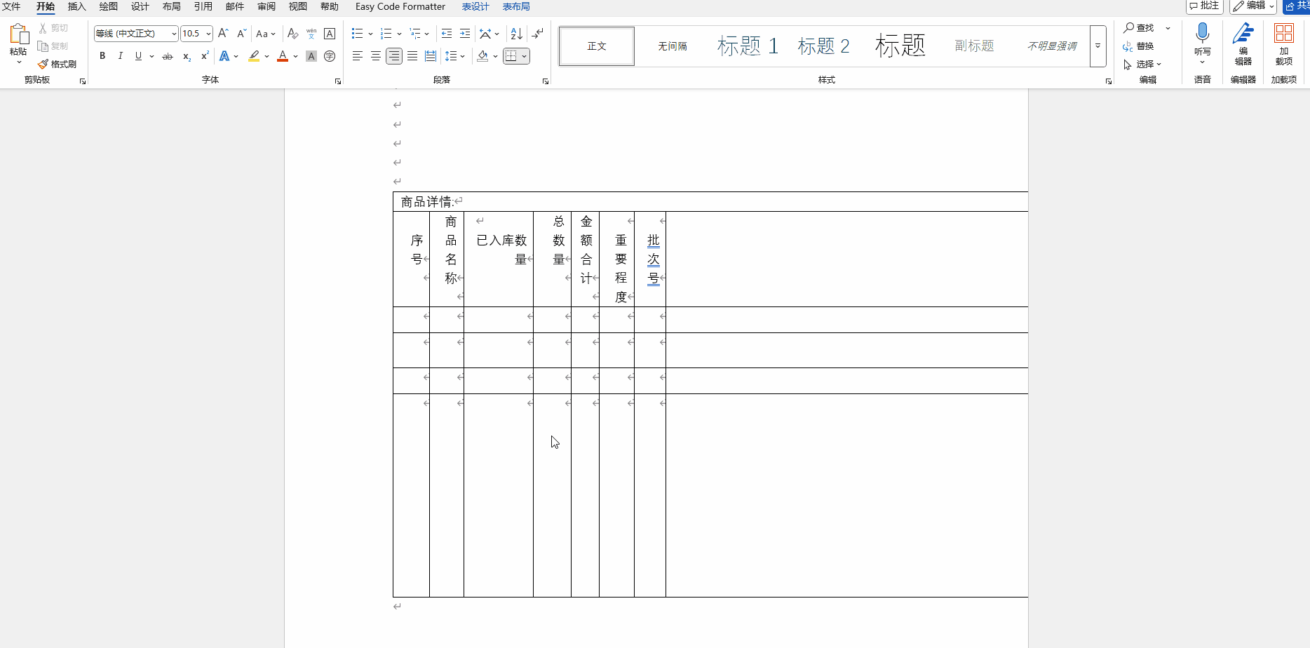Open the font size 10.5 dropdown

click(x=208, y=34)
